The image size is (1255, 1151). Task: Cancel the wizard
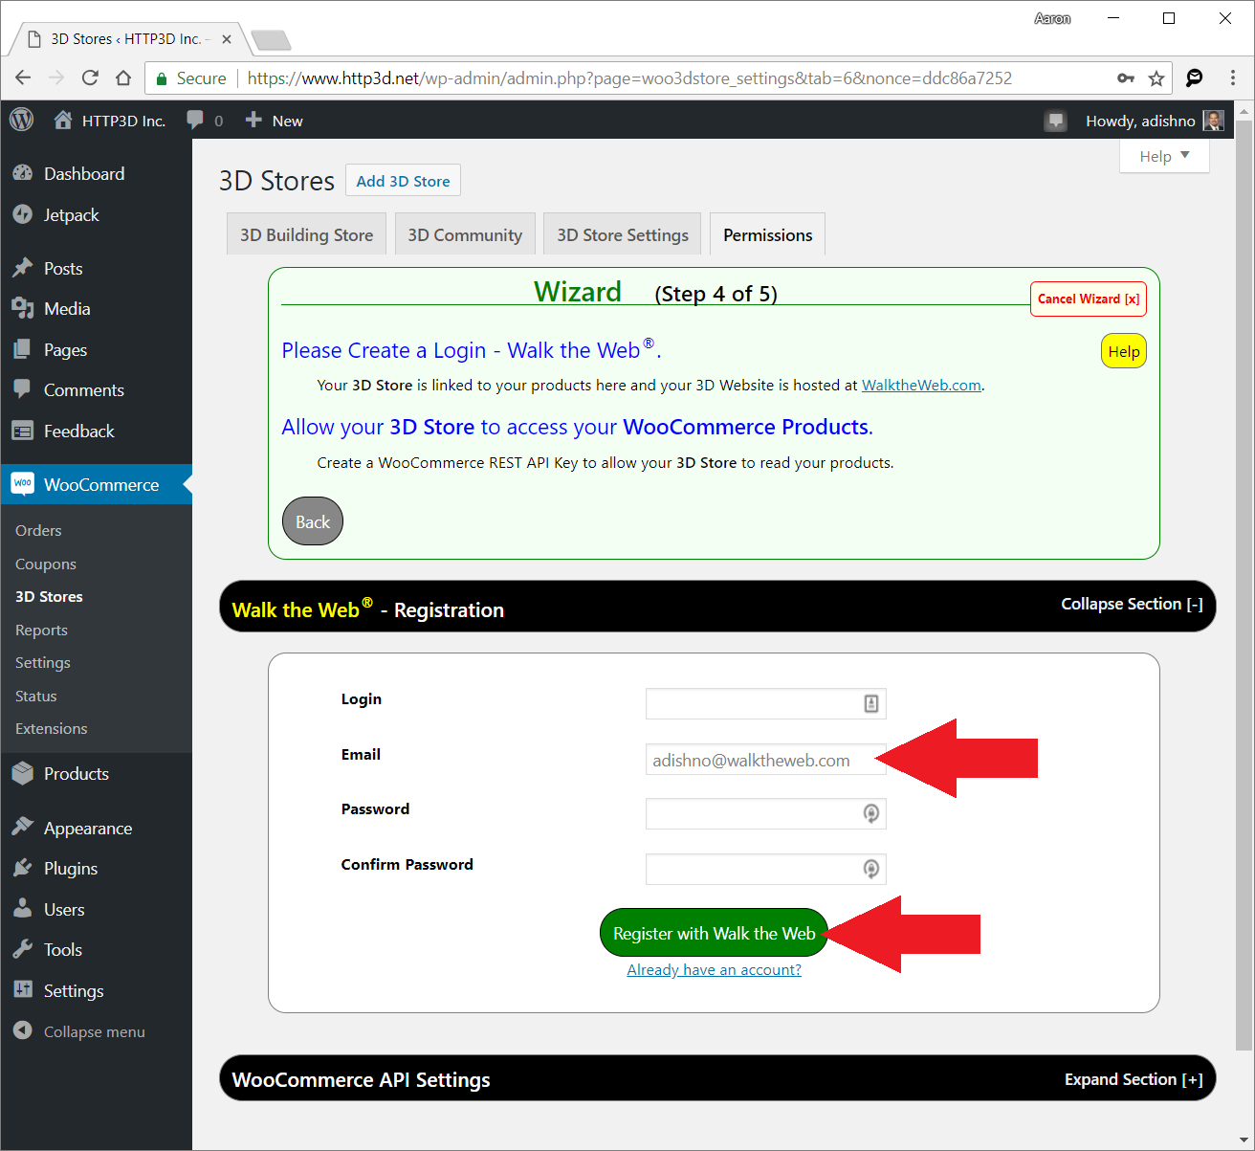pos(1089,299)
